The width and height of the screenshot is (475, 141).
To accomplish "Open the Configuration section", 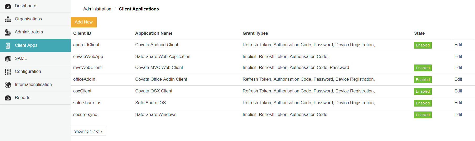I will tap(35, 72).
